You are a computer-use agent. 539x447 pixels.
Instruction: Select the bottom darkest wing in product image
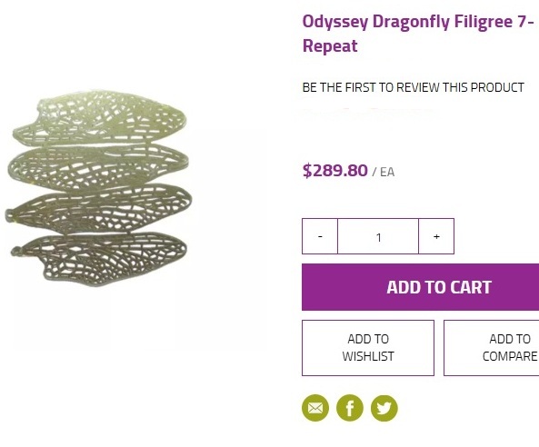click(99, 260)
